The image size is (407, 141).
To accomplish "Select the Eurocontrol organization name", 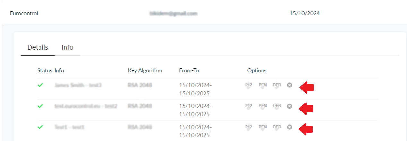I will tap(24, 13).
